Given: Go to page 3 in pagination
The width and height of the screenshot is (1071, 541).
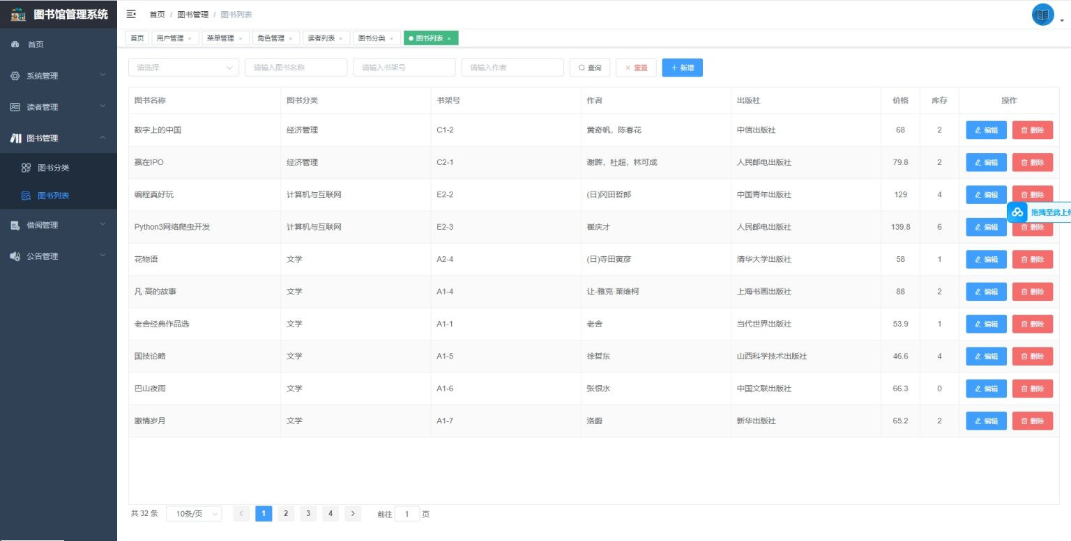Looking at the screenshot, I should [x=308, y=514].
